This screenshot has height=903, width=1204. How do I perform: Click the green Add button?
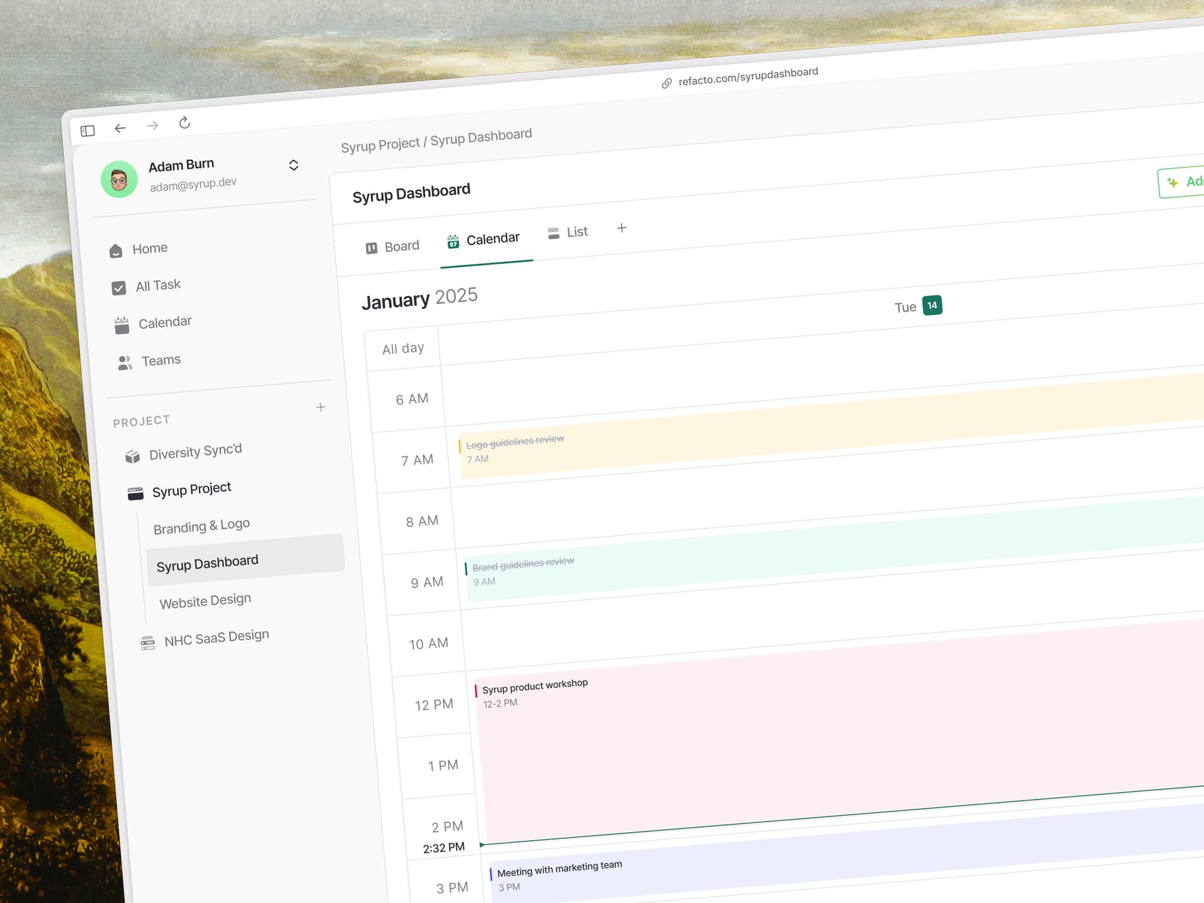[1183, 182]
